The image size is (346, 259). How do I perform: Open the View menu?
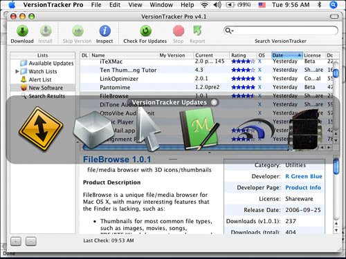pos(135,5)
